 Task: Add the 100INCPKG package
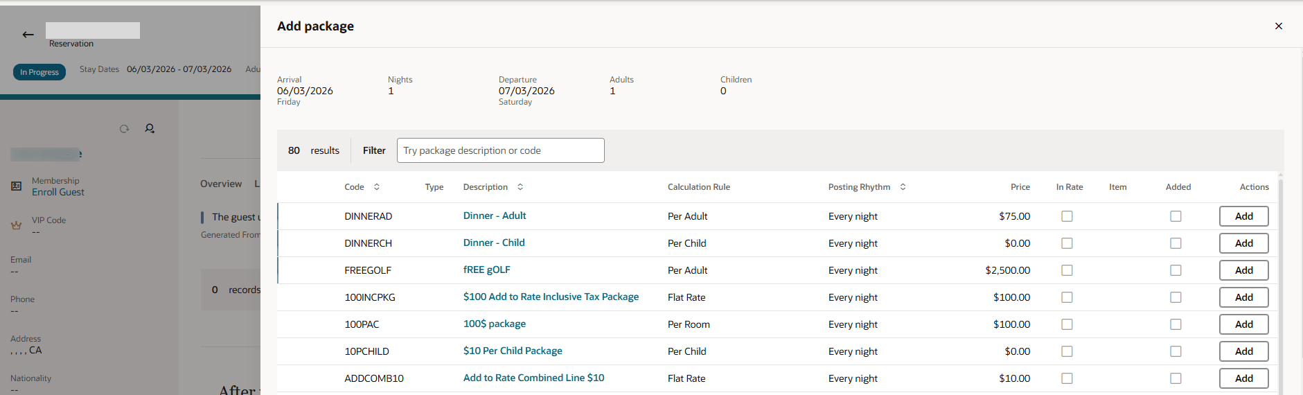click(1244, 297)
